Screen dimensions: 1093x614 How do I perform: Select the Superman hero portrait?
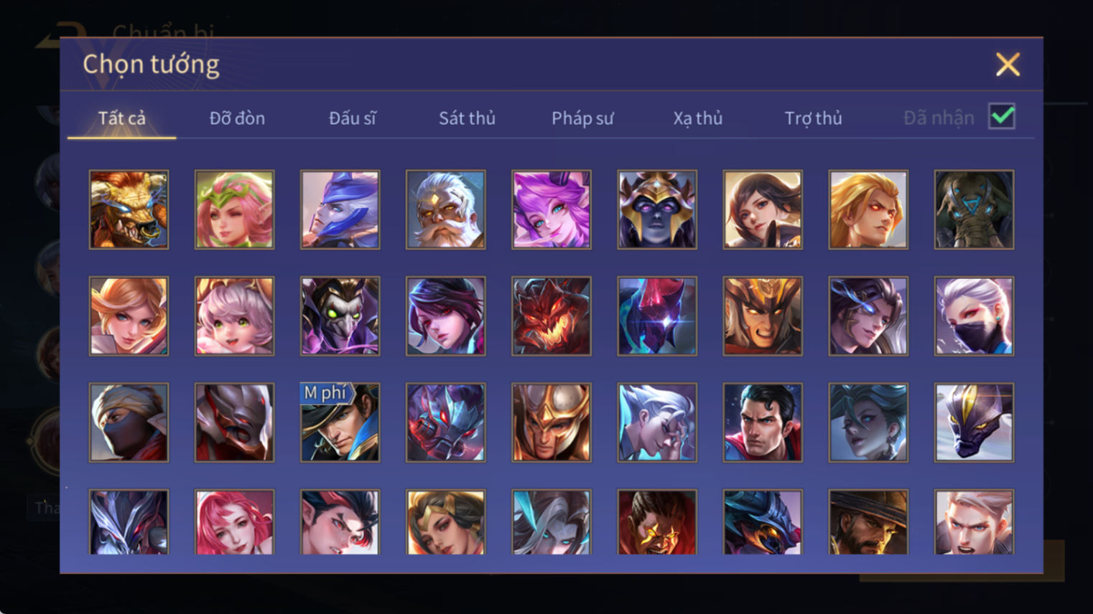click(x=763, y=422)
